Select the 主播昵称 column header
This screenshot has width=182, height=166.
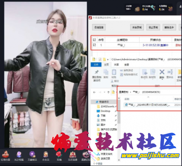[x=122, y=40]
